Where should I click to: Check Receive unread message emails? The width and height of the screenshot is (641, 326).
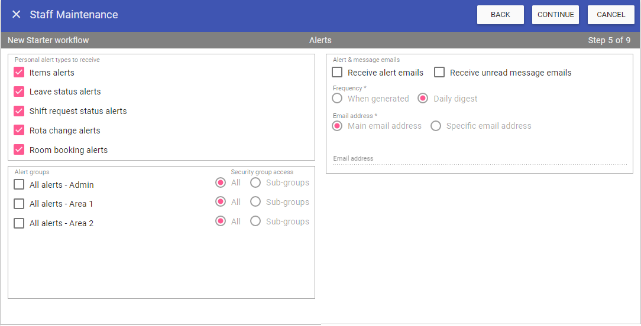(x=439, y=73)
